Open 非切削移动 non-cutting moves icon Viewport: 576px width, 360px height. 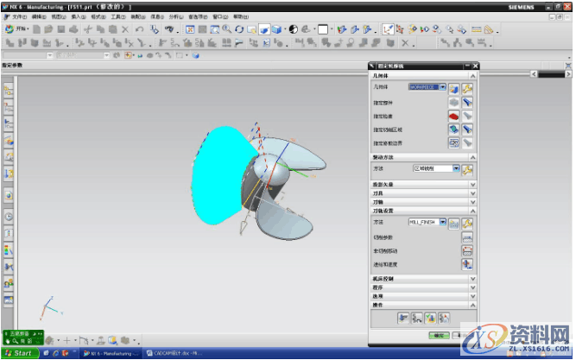(x=467, y=250)
